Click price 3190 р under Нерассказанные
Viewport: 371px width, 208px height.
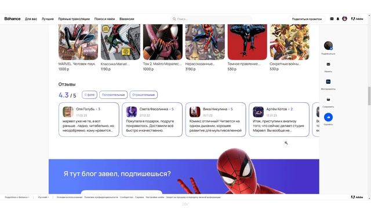[x=191, y=69]
